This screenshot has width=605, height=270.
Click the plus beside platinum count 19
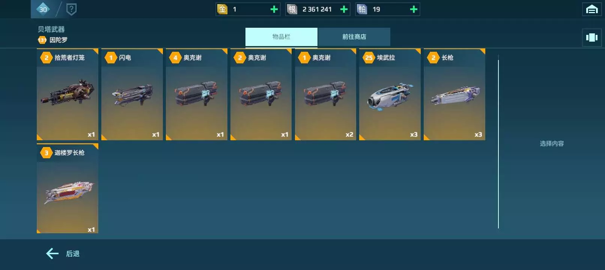(414, 9)
